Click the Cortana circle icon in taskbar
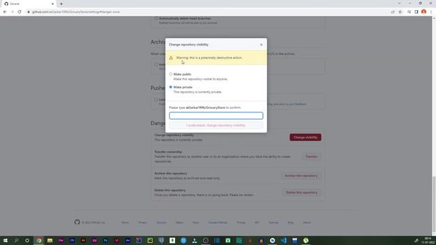This screenshot has height=245, width=436. pos(27,240)
